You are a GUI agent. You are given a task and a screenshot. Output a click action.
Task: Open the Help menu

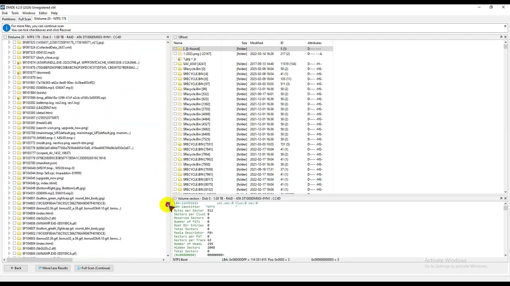click(x=54, y=13)
